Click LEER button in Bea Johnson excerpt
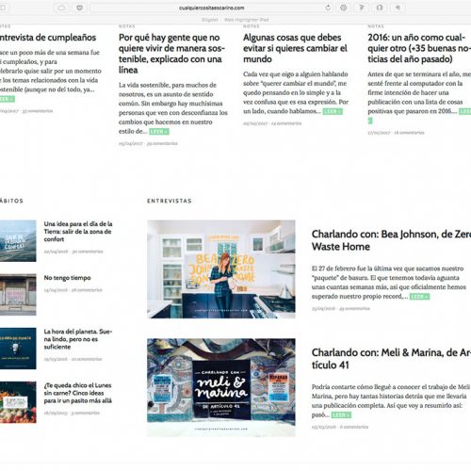The height and width of the screenshot is (471, 471). (x=419, y=297)
